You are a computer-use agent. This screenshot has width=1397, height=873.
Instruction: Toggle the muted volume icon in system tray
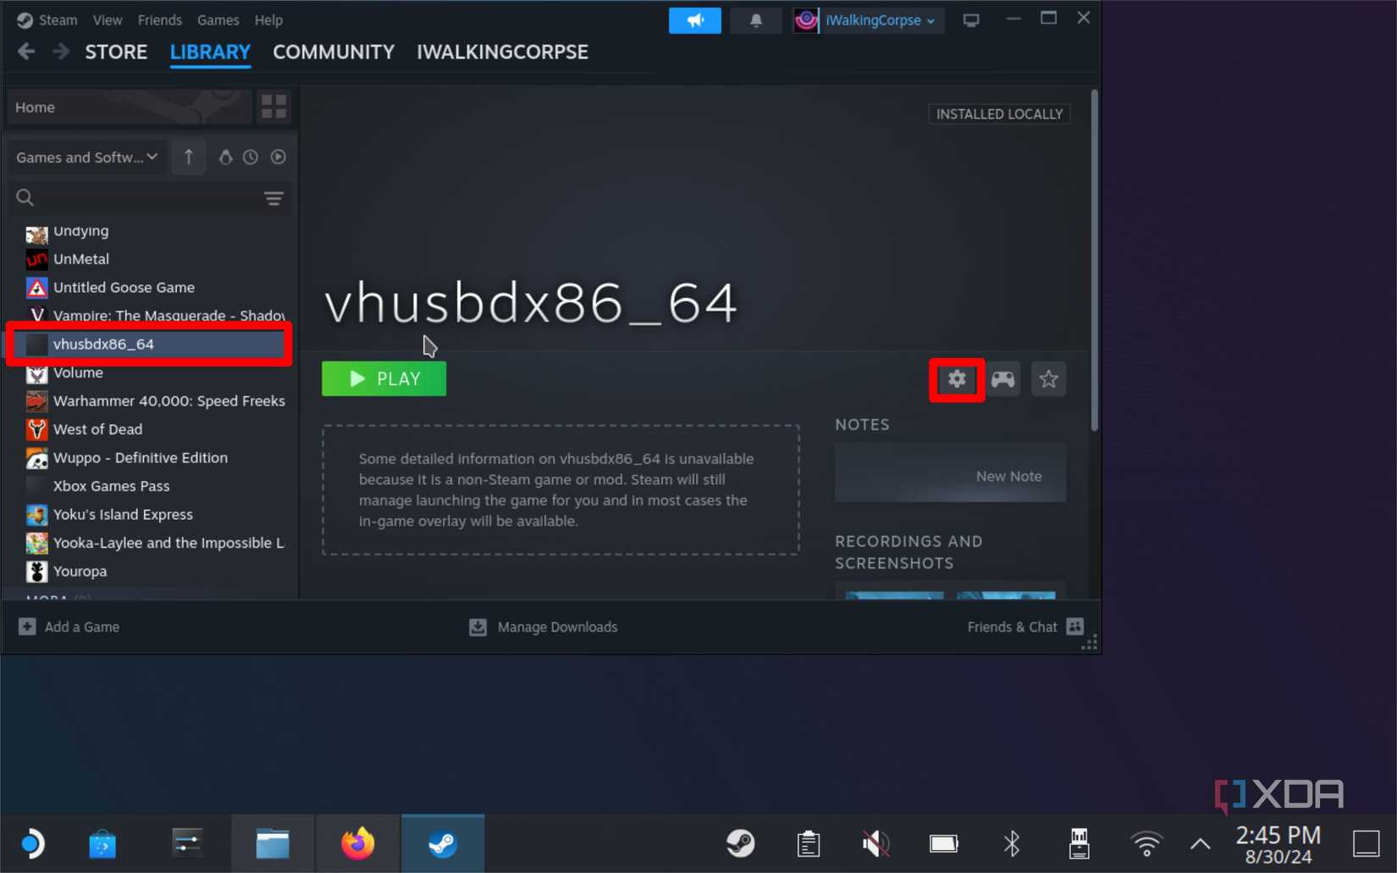coord(875,843)
